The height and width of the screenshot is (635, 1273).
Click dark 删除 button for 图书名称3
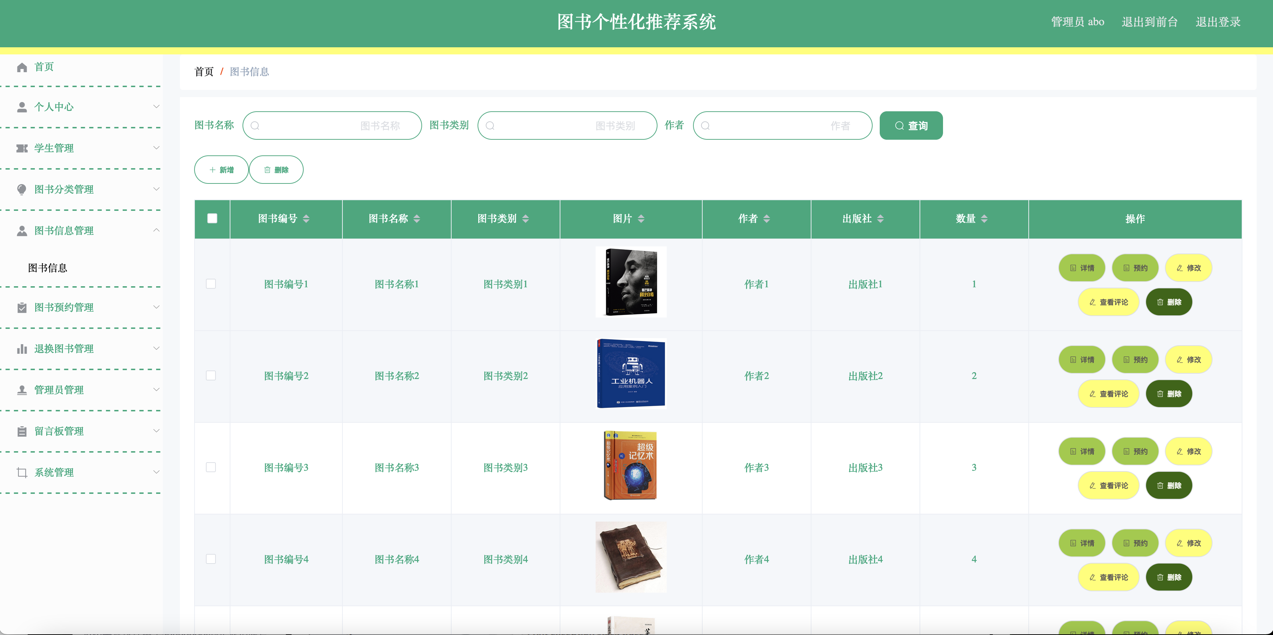[x=1169, y=486]
